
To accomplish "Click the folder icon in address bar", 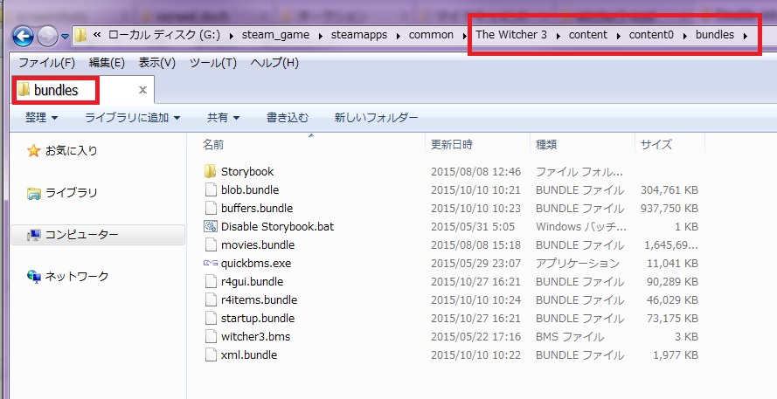I will (x=80, y=35).
